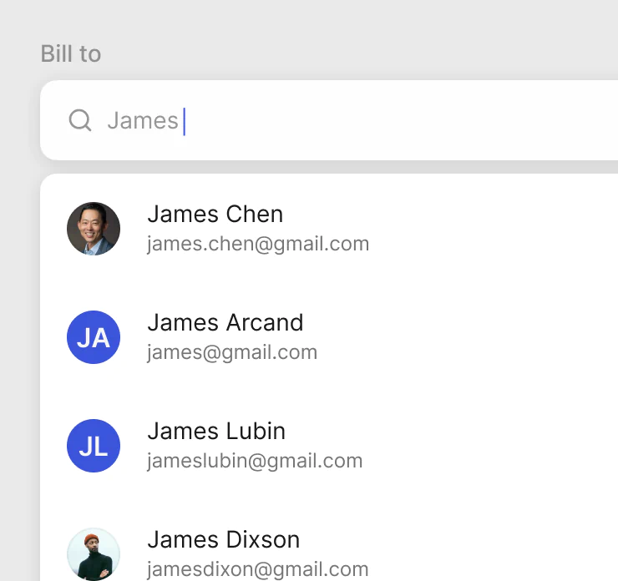Click James Dixson's profile photo
Image resolution: width=618 pixels, height=581 pixels.
coord(94,554)
